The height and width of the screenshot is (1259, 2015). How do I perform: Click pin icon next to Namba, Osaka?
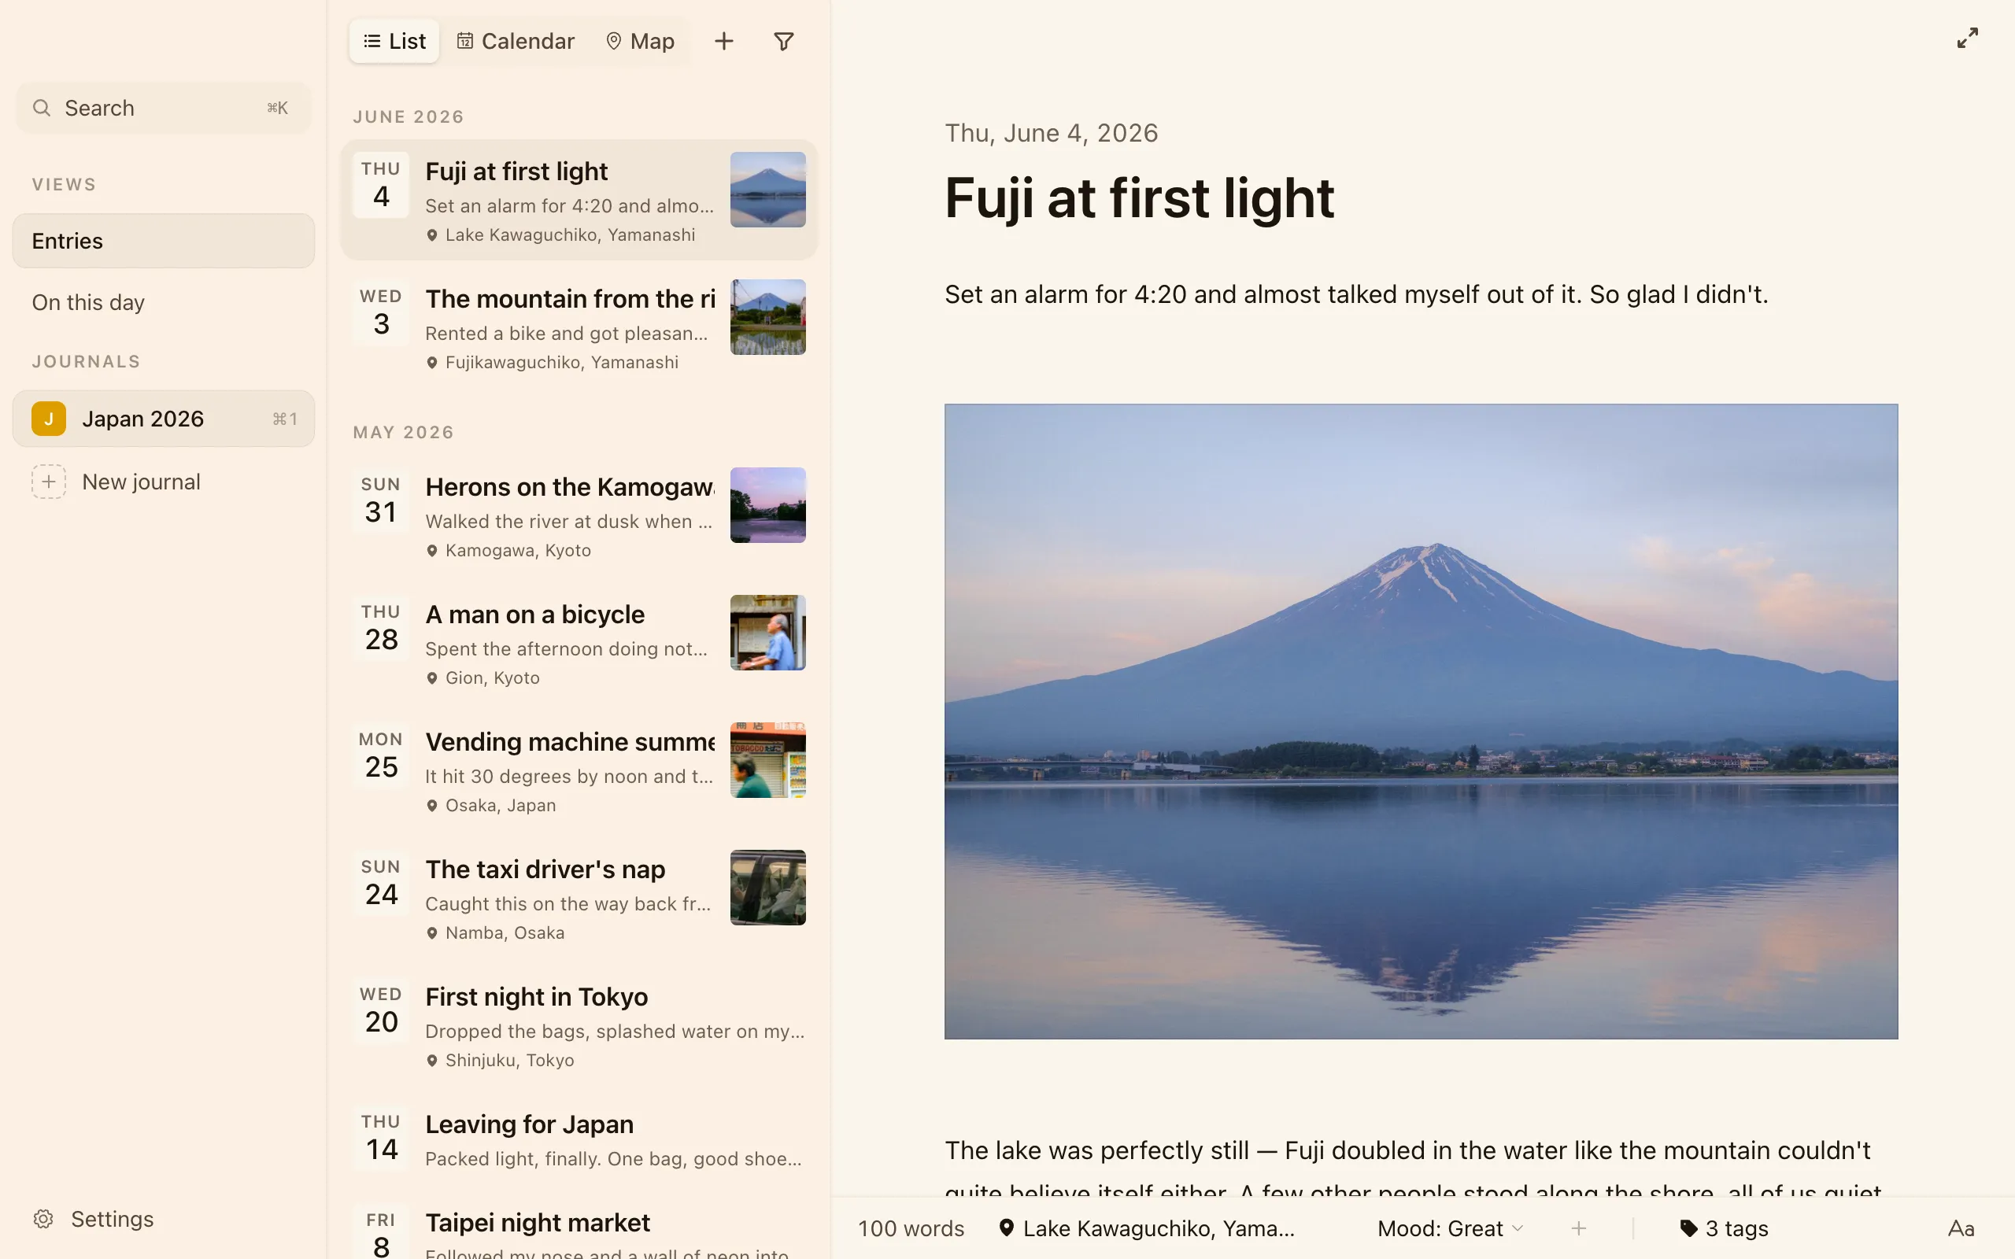[431, 932]
